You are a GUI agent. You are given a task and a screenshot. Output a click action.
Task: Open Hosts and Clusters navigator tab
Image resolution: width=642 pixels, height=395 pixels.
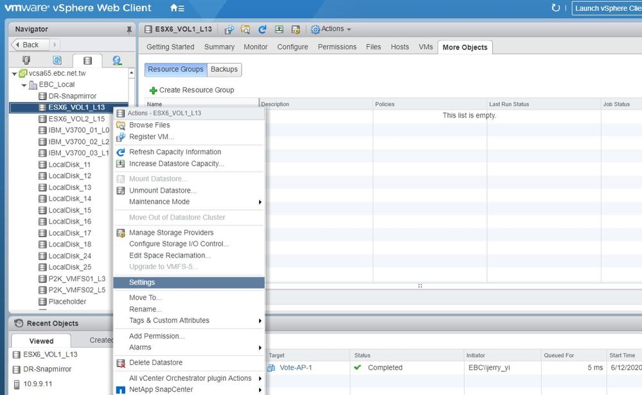coord(26,60)
